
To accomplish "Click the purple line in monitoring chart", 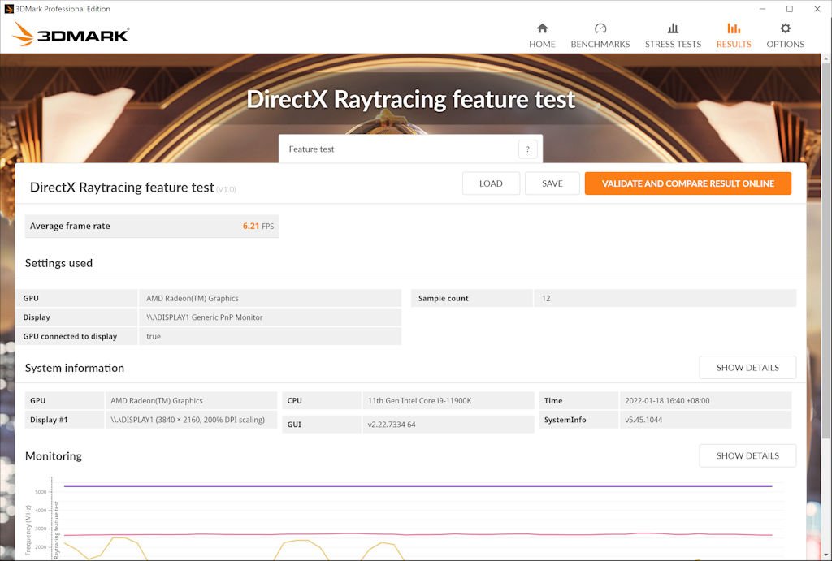I will (406, 486).
